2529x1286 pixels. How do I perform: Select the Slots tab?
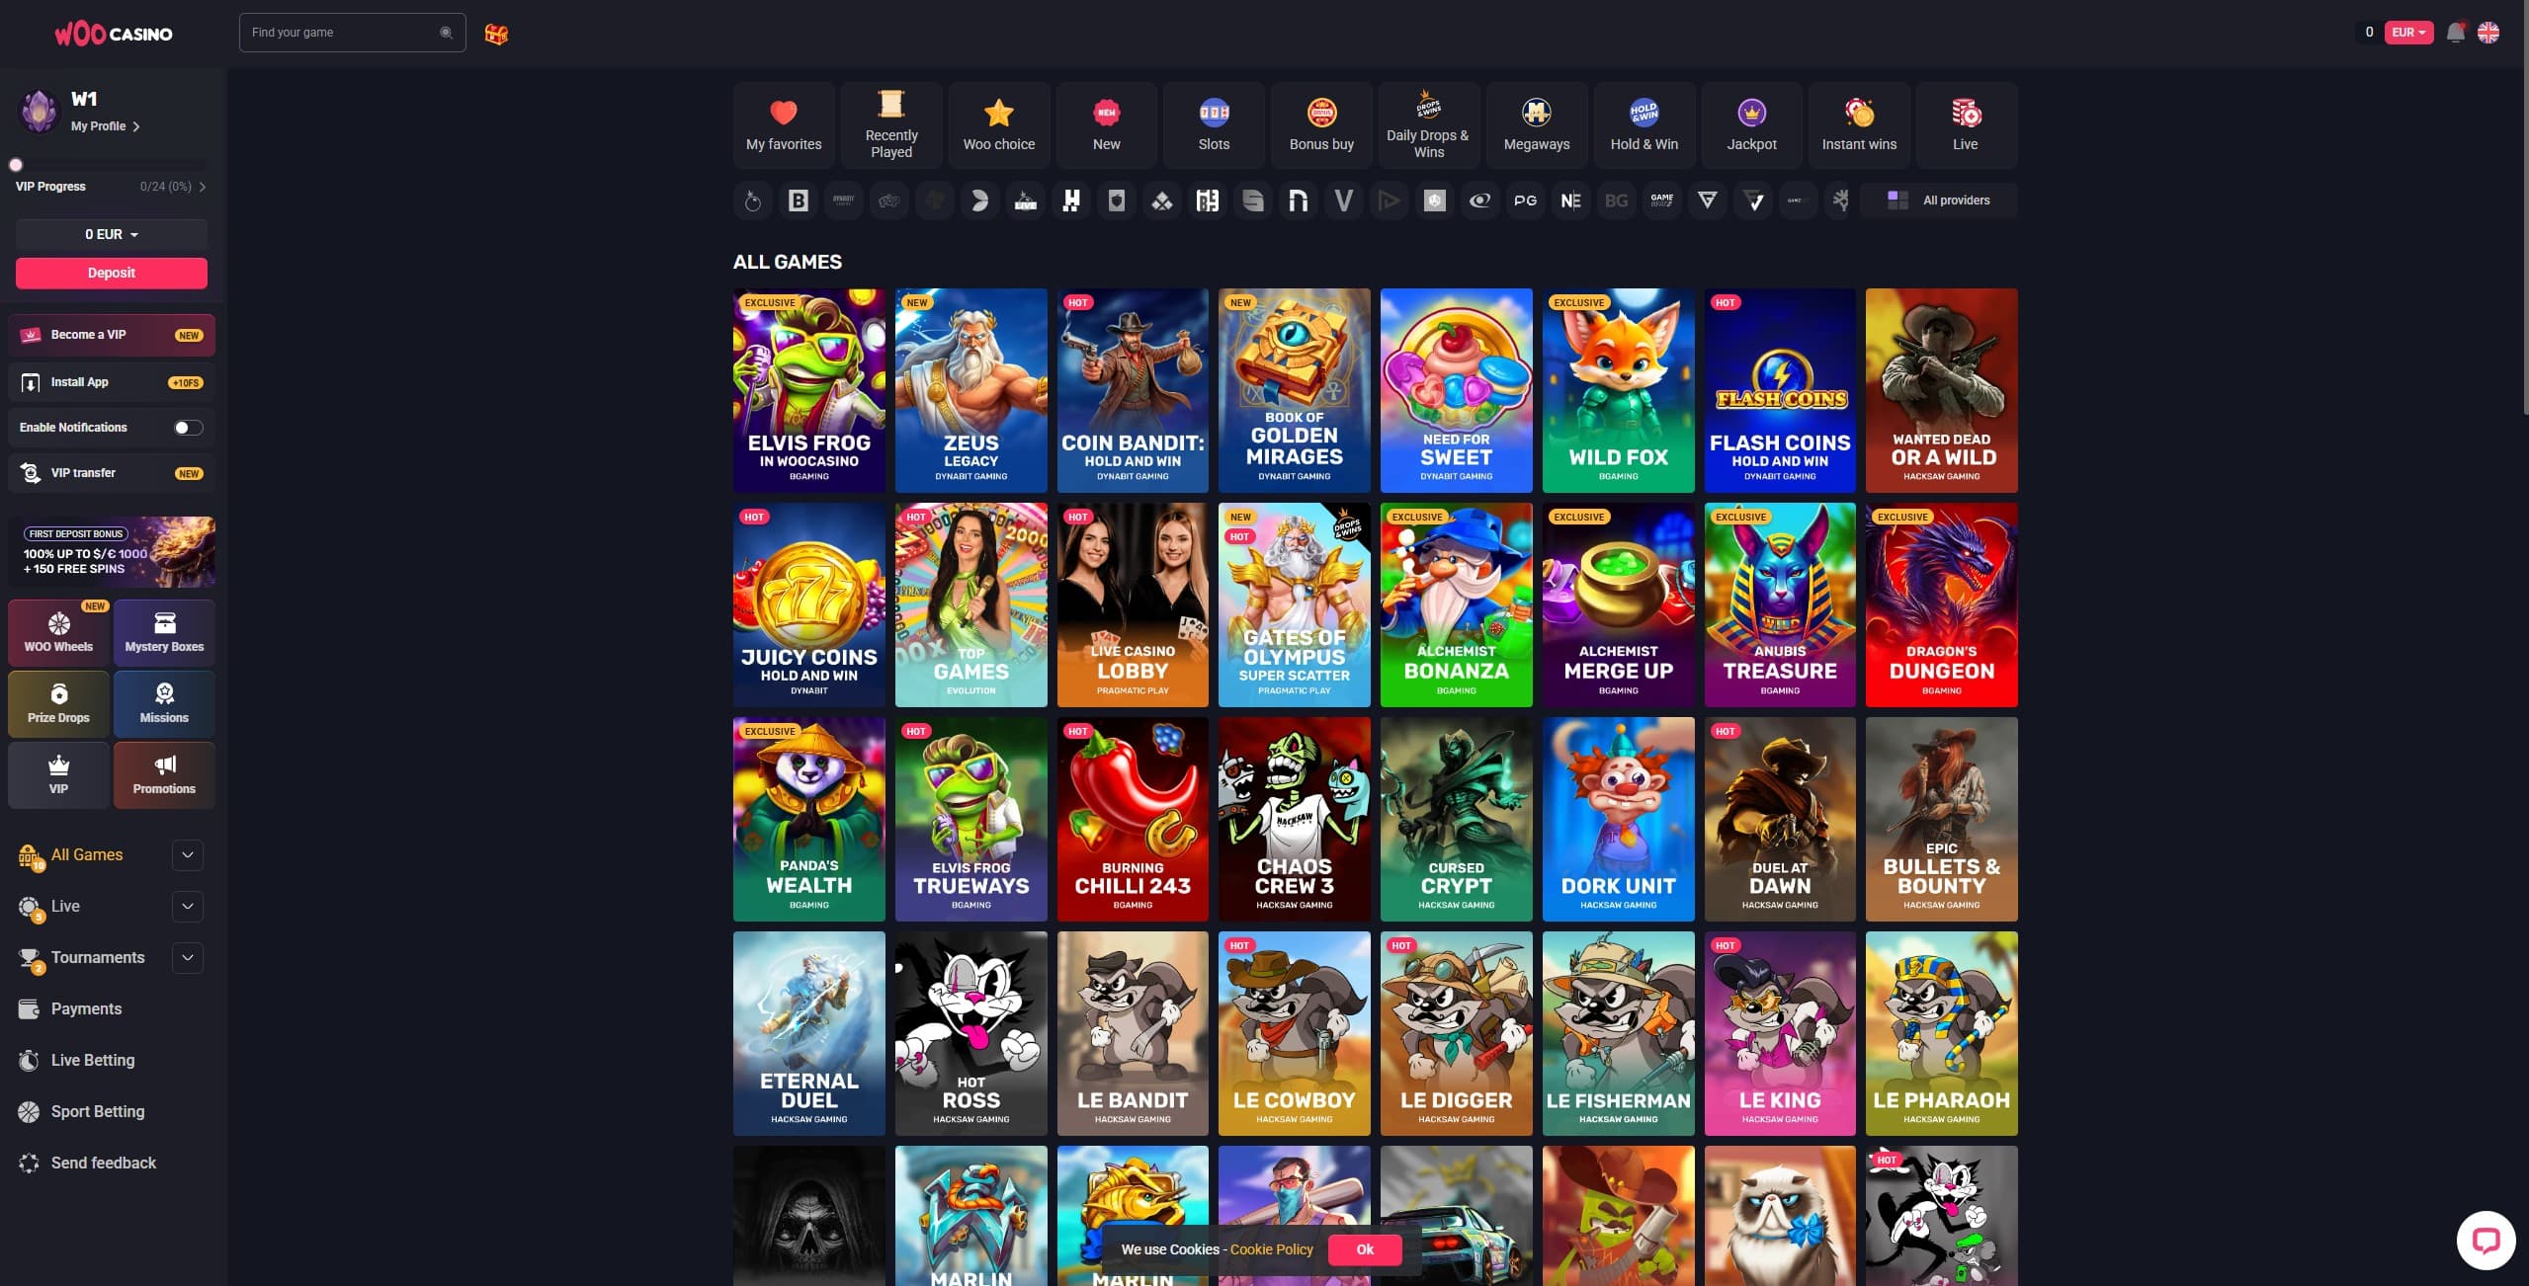(1214, 125)
